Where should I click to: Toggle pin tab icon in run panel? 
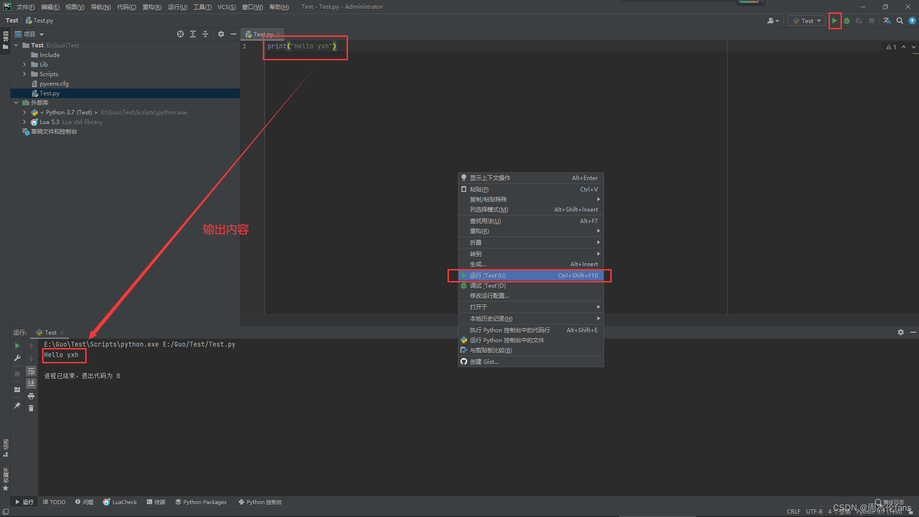17,405
